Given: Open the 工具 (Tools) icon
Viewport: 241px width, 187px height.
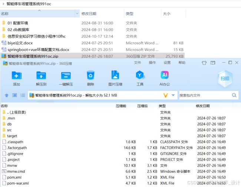Looking at the screenshot, I should pos(140,75).
